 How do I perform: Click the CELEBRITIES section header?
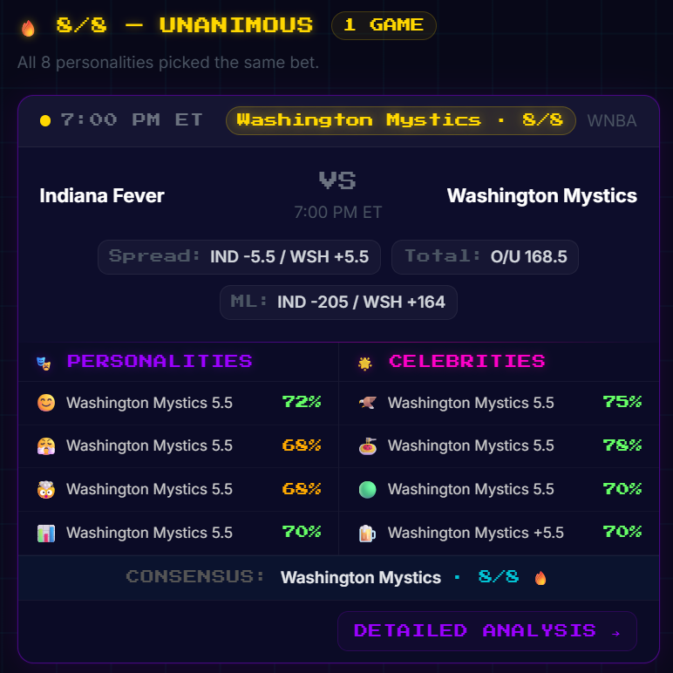click(x=467, y=362)
